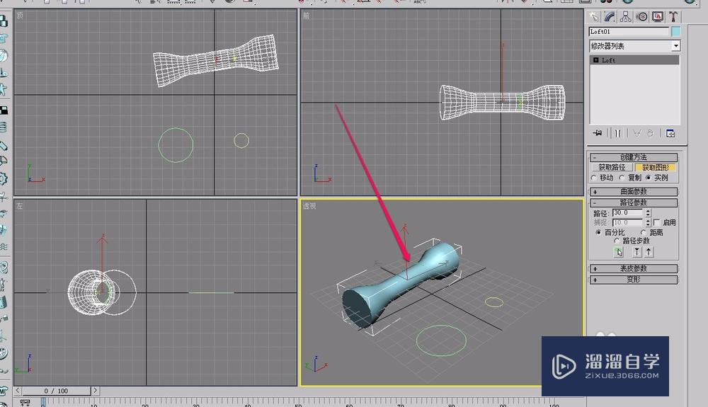Click the Loft01 object name field
708x407 pixels.
pos(629,32)
